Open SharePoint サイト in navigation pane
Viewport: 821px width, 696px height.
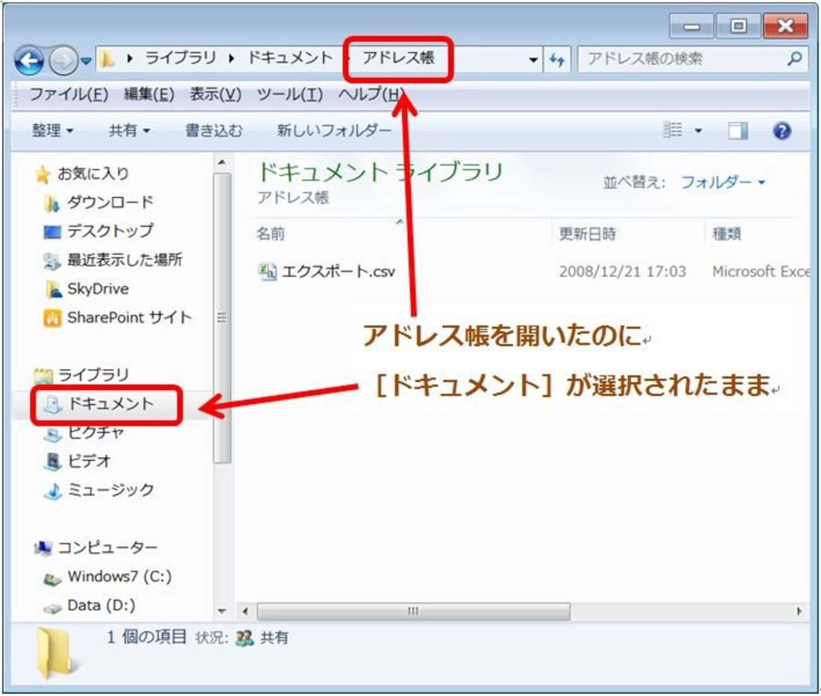pos(129,317)
